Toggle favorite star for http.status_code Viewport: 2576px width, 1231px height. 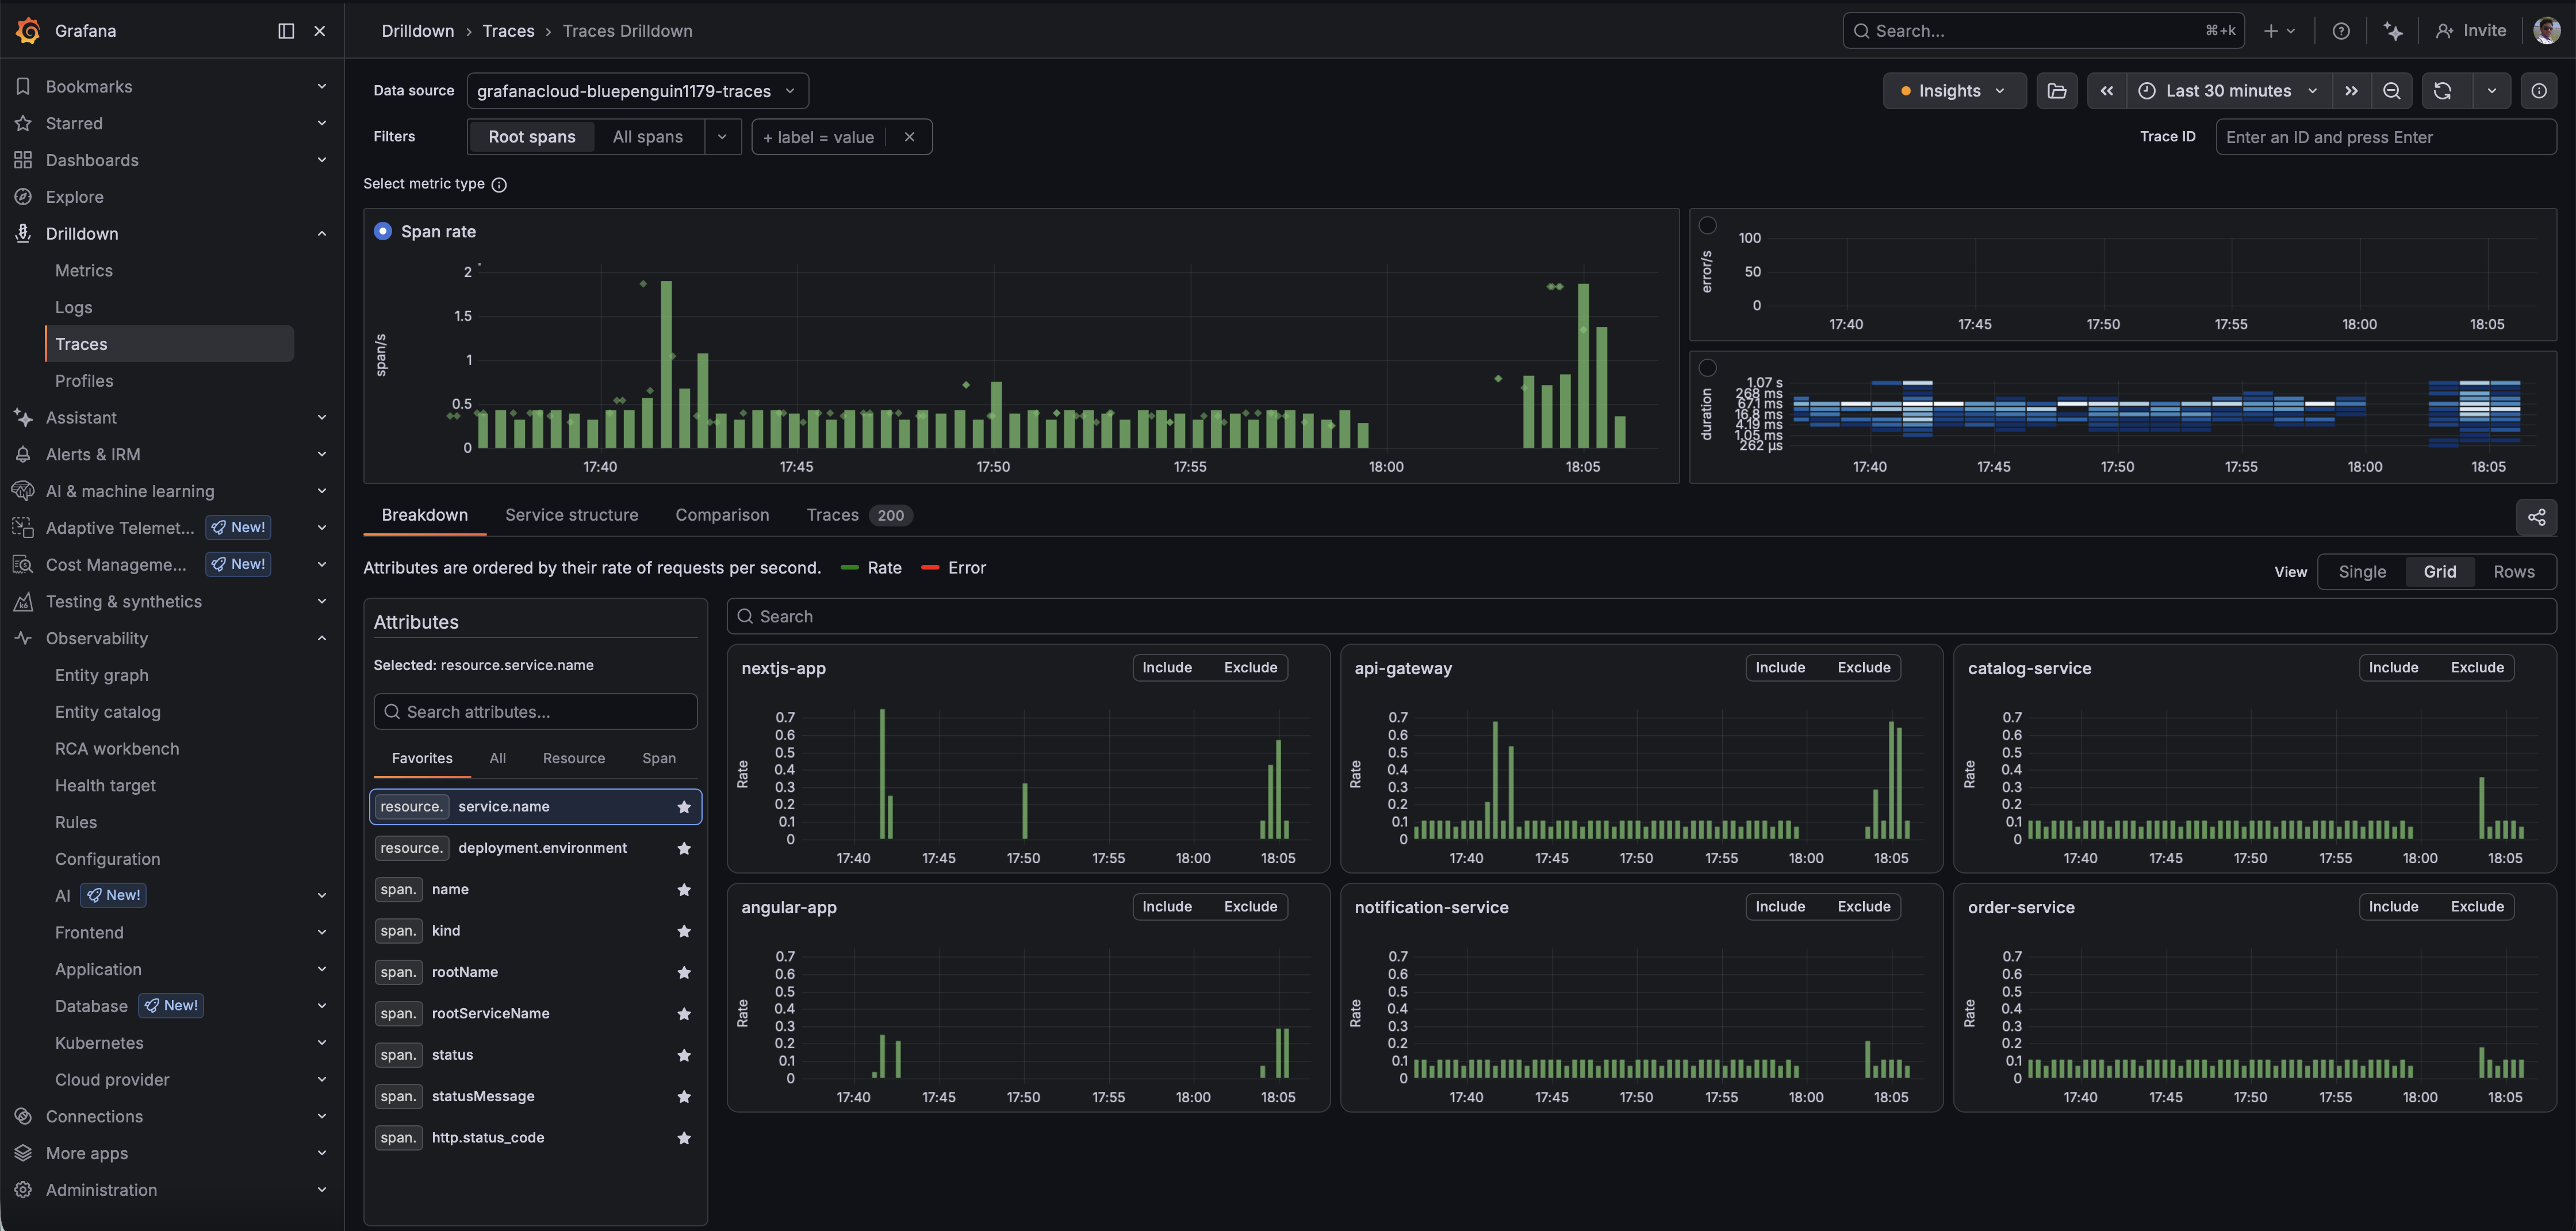684,1138
